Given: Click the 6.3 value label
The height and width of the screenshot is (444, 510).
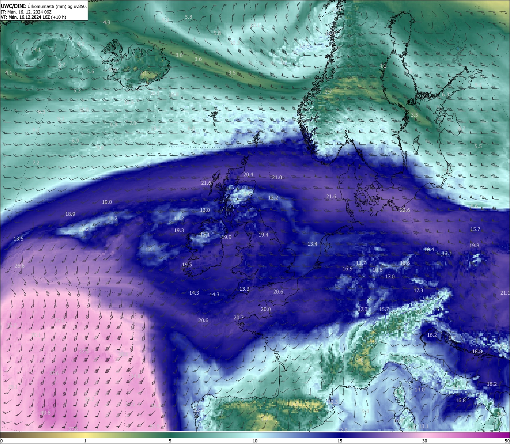Looking at the screenshot, I should 445,95.
